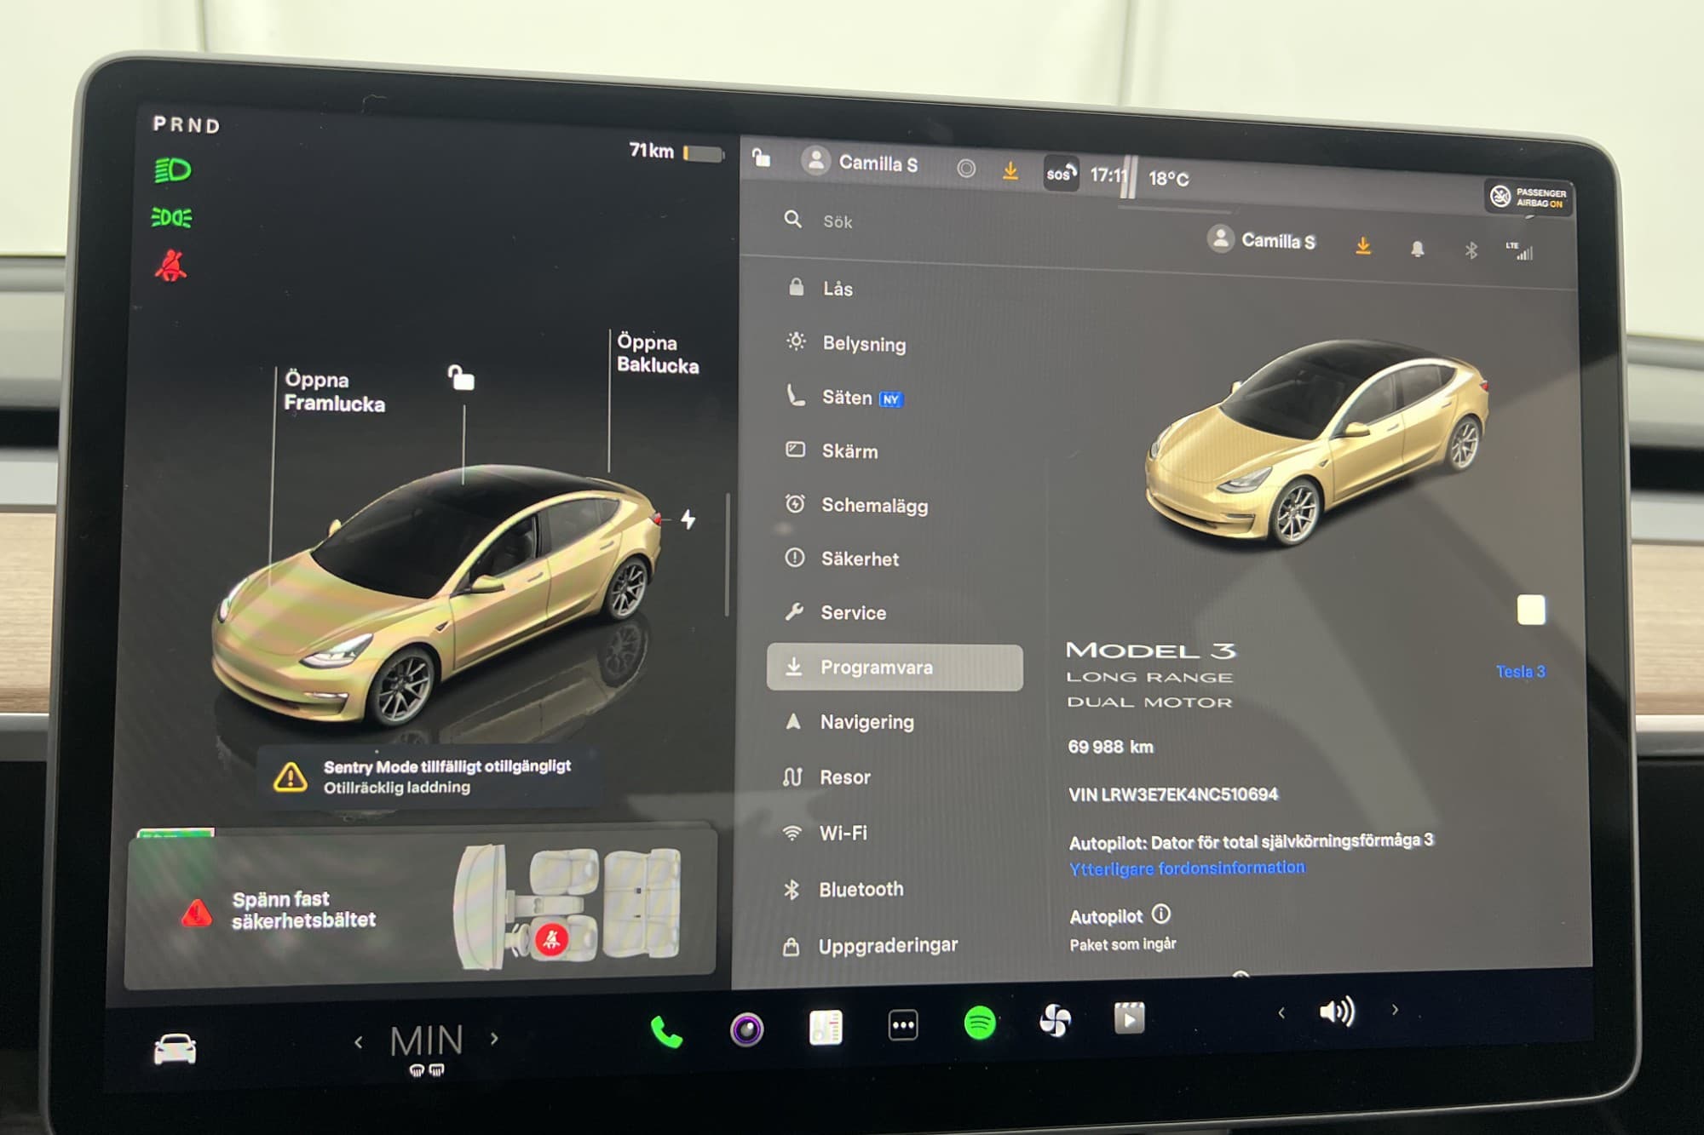1704x1135 pixels.
Task: Decrease the volume with the left chevron
Action: [1281, 1012]
